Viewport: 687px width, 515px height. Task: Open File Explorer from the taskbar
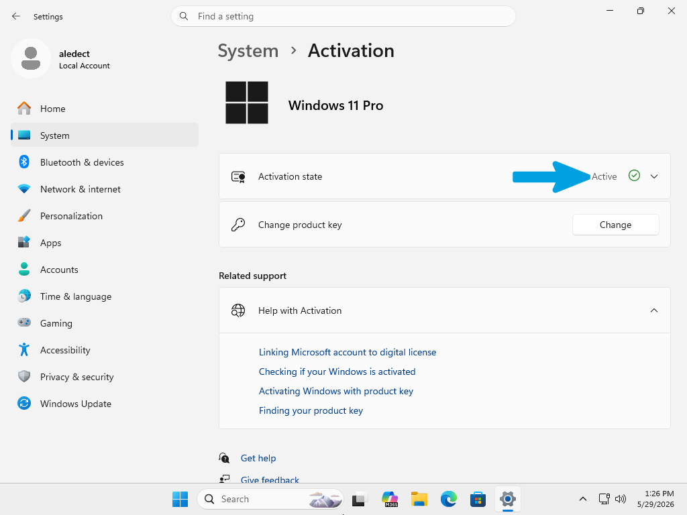[x=419, y=499]
